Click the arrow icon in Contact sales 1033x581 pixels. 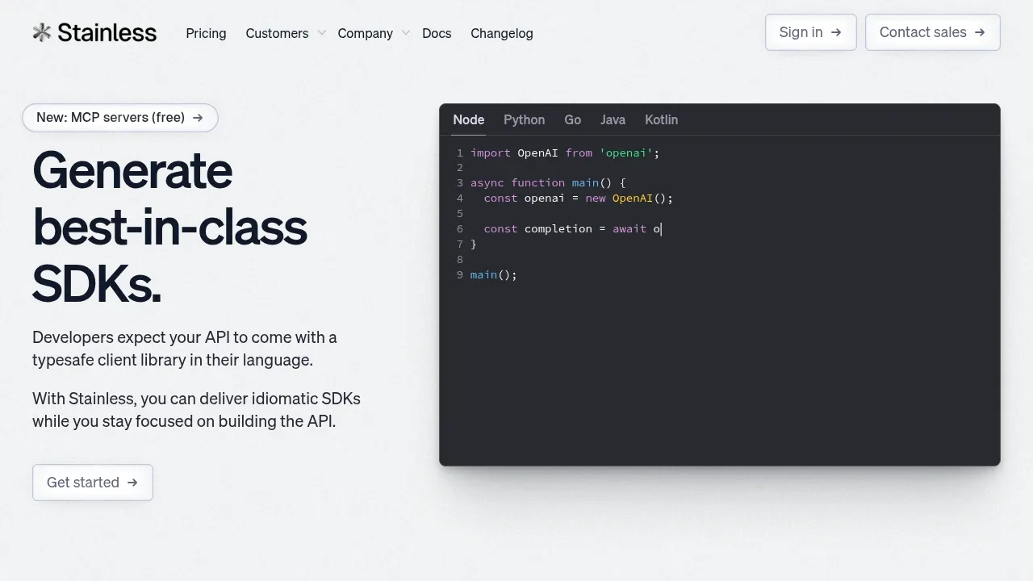click(980, 32)
